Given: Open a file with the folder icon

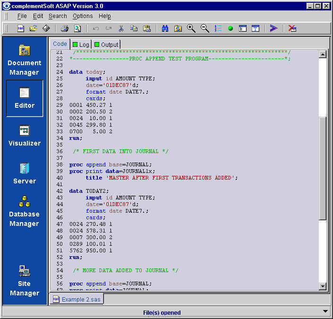Looking at the screenshot, I should tap(34, 28).
